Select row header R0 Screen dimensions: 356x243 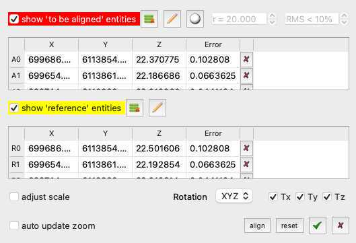[16, 148]
